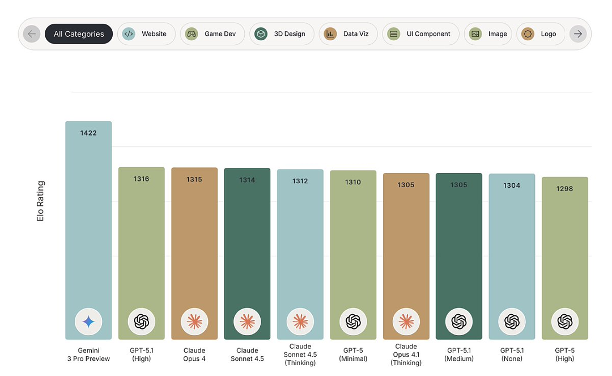The image size is (612, 376).
Task: Click the OpenAI logo on GPT-5 (Minimal) bar
Action: (353, 322)
